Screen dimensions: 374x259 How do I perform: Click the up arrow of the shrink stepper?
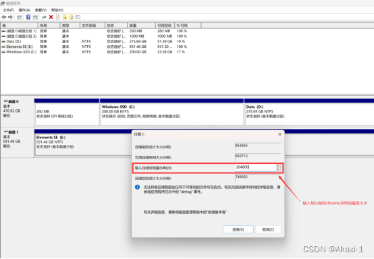[x=278, y=166]
